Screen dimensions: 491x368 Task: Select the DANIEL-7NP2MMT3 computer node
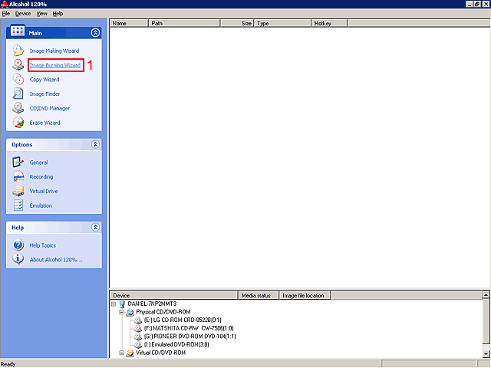point(152,304)
